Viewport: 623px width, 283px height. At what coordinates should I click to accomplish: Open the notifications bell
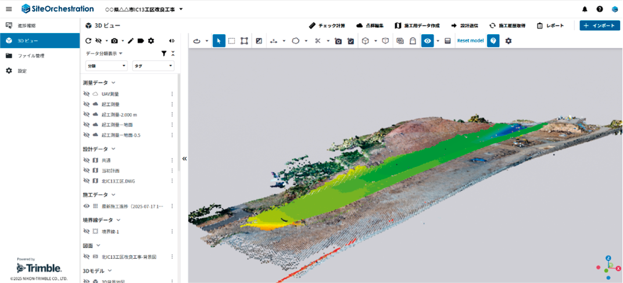tap(585, 9)
